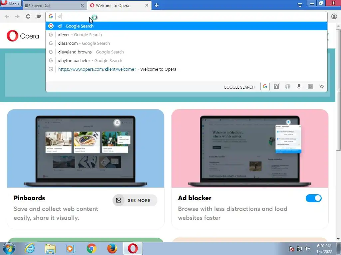Open the user profile icon
341x255 pixels.
(334, 17)
